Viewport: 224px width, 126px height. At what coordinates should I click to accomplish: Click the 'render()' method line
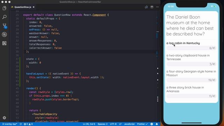[x=34, y=88]
